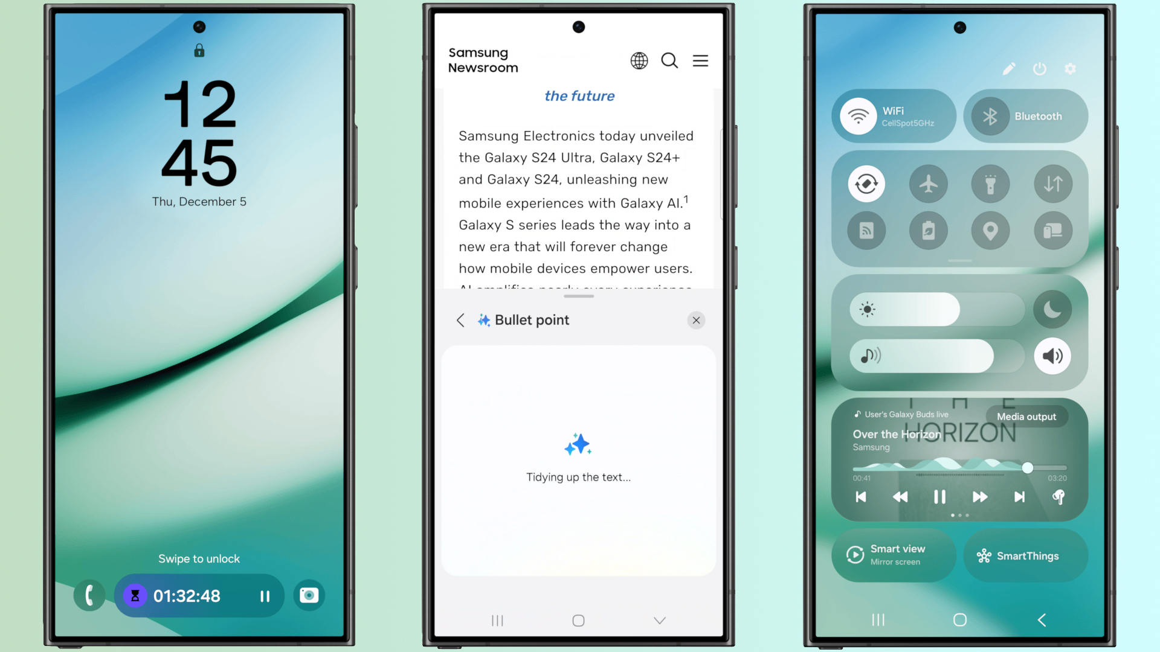The image size is (1160, 652).
Task: Skip to next track in media player
Action: (x=1020, y=496)
